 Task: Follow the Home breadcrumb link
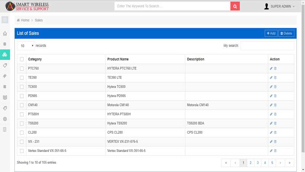25,20
